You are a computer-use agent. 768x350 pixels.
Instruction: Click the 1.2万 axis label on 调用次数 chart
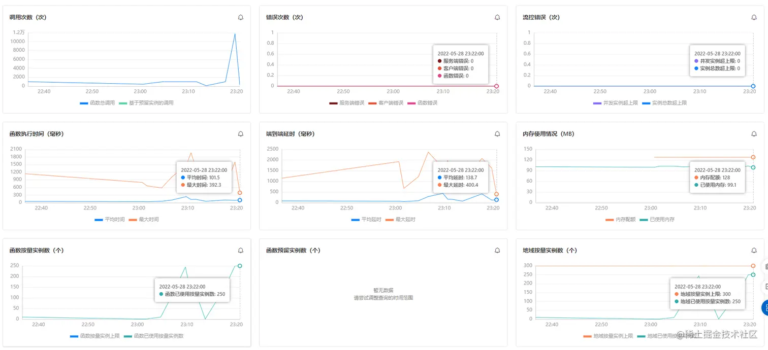tap(19, 32)
